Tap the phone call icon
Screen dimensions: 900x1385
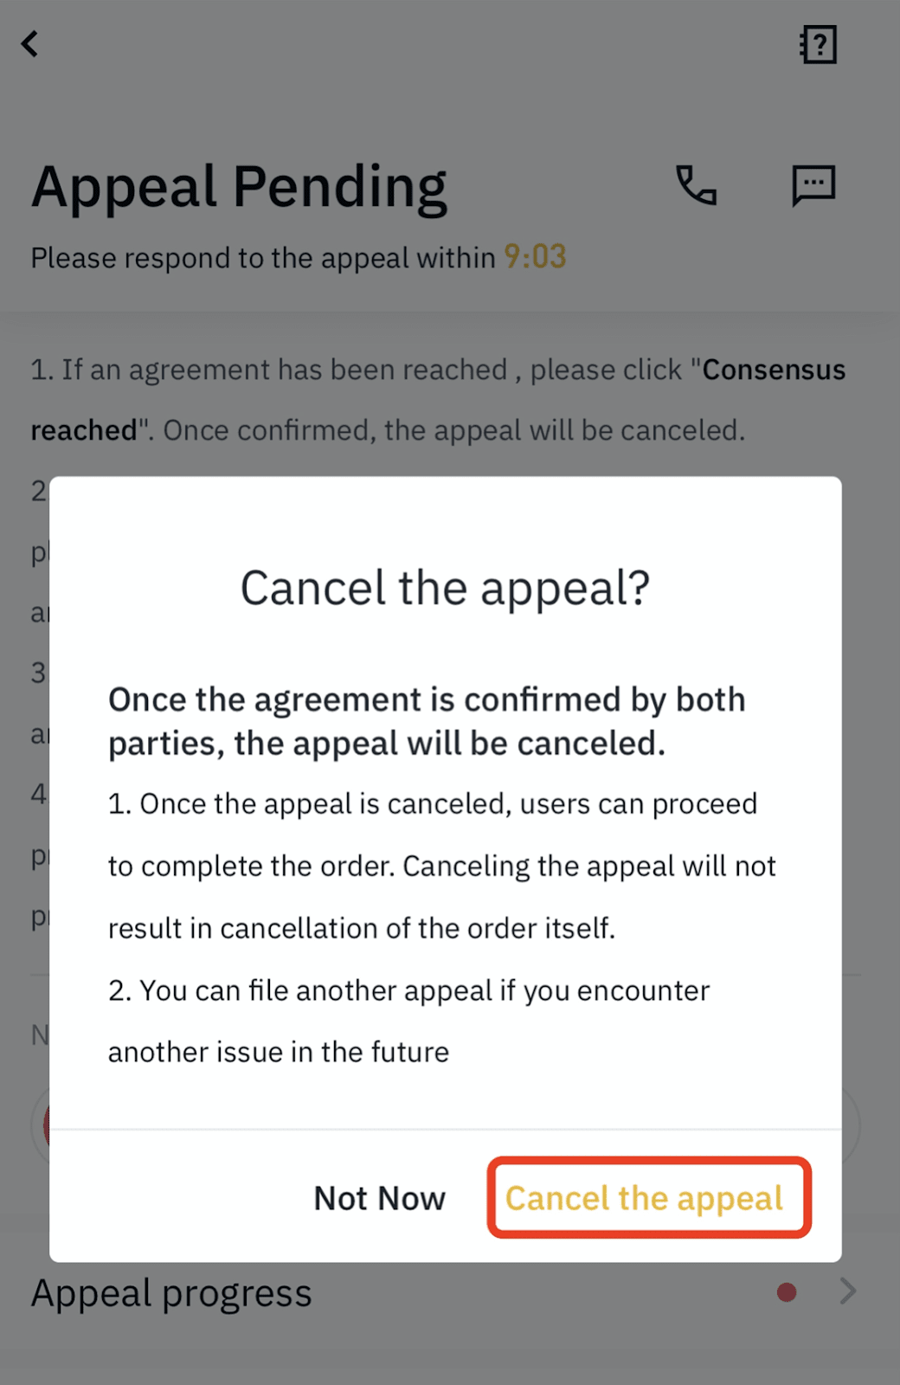696,184
